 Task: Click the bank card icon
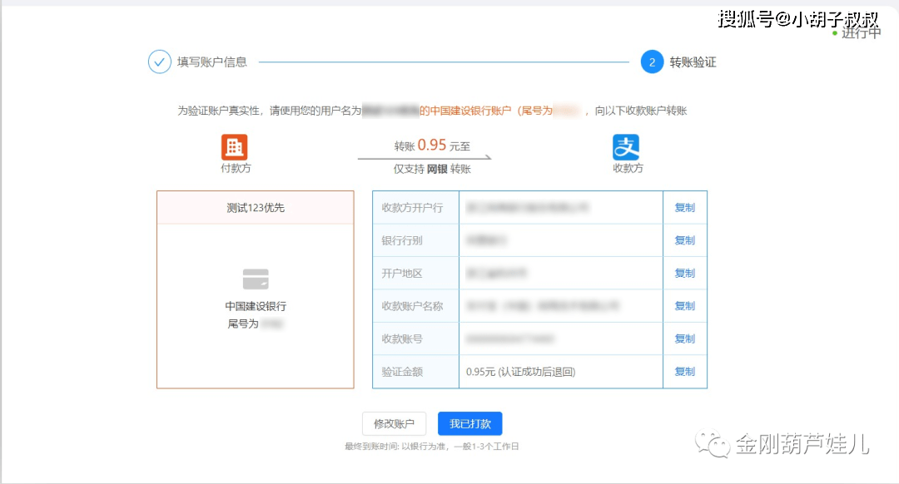tap(256, 279)
